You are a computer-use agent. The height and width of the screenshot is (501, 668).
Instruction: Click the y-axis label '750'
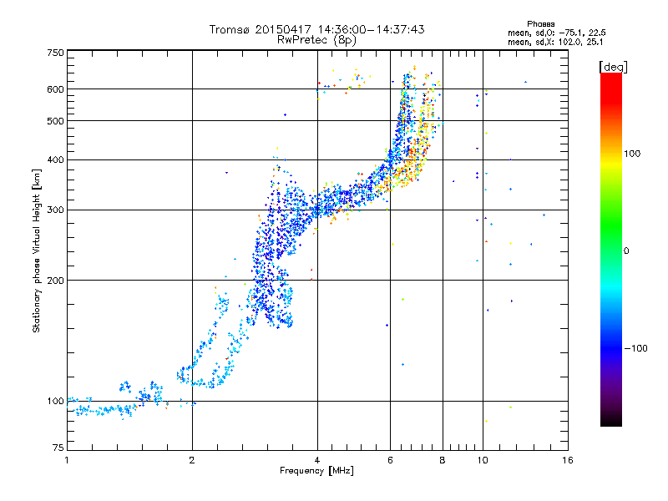click(x=55, y=53)
